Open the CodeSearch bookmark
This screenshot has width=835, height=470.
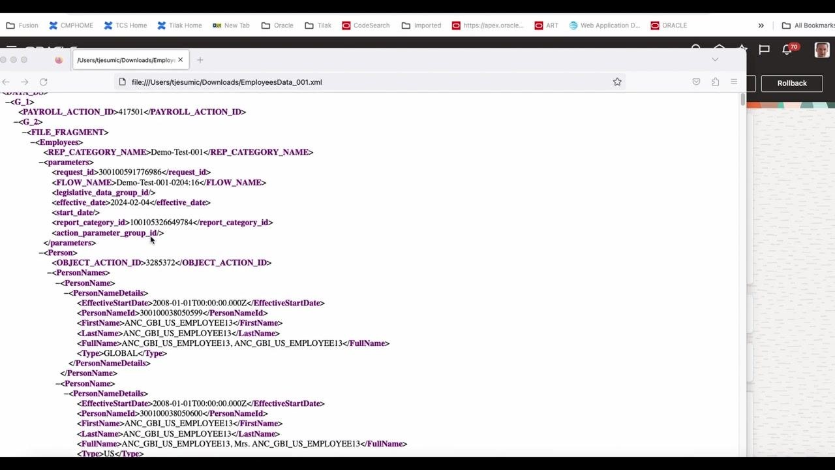(365, 25)
